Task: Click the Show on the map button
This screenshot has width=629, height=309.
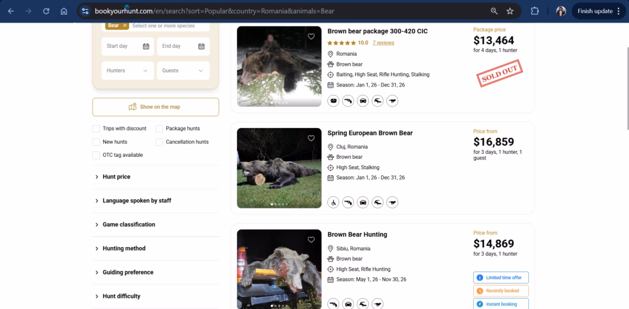Action: pyautogui.click(x=155, y=107)
